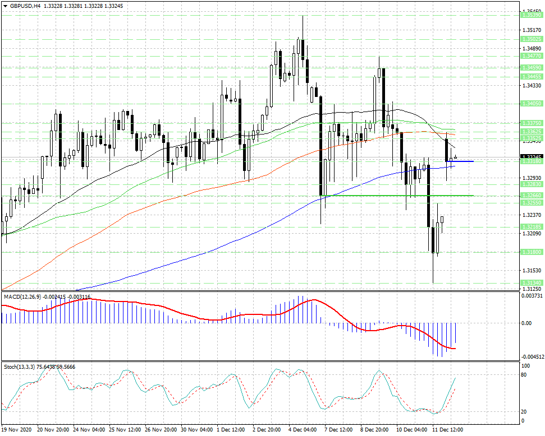Click the 1.32090 price axis value
545x436 pixels.
[532, 234]
